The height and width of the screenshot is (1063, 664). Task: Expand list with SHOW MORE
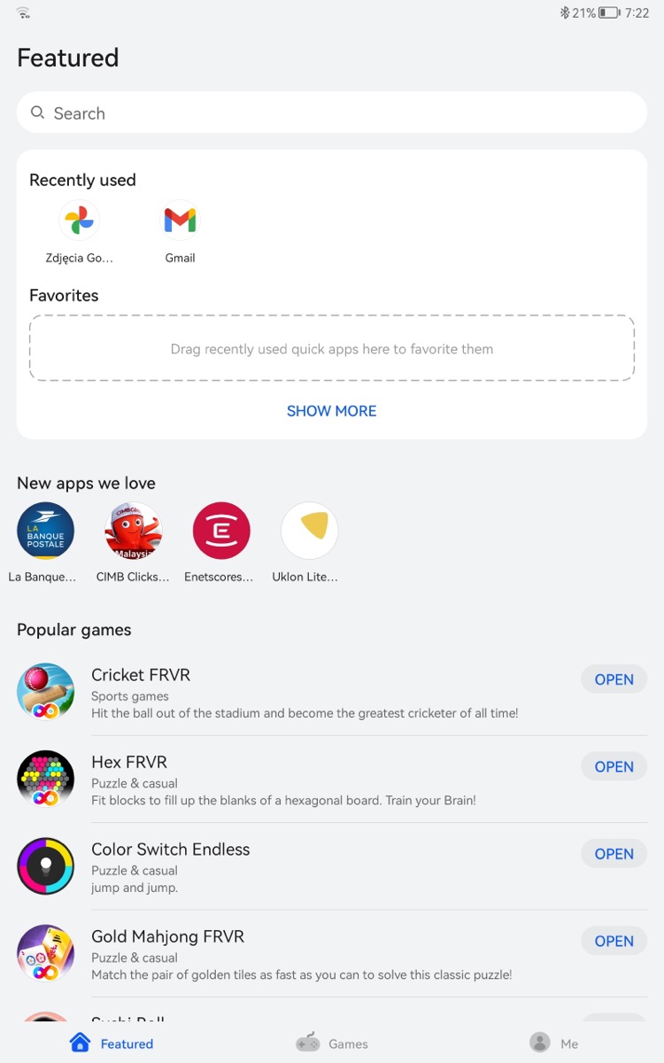click(x=332, y=411)
